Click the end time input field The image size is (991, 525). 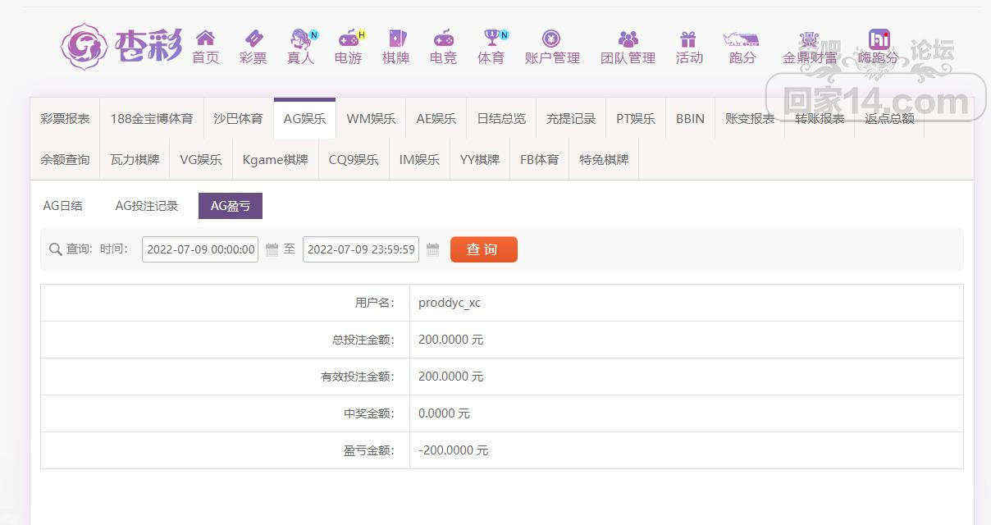pos(361,249)
